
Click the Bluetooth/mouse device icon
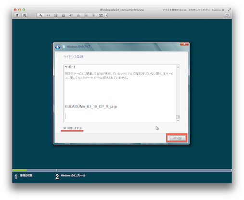93,15
